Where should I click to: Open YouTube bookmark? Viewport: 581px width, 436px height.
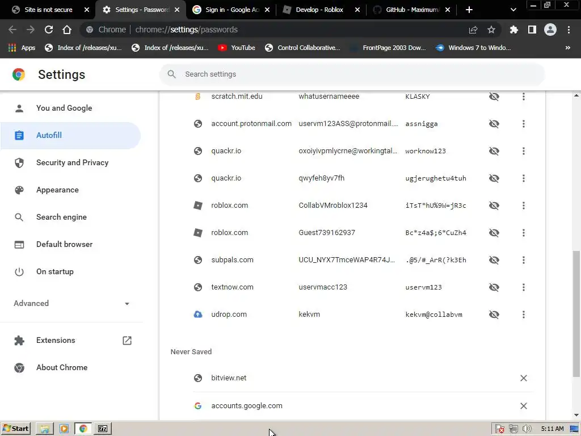pos(237,48)
